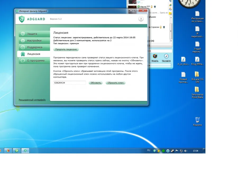Click the Обновить button
Screen dimensions: 238x190
[96, 83]
